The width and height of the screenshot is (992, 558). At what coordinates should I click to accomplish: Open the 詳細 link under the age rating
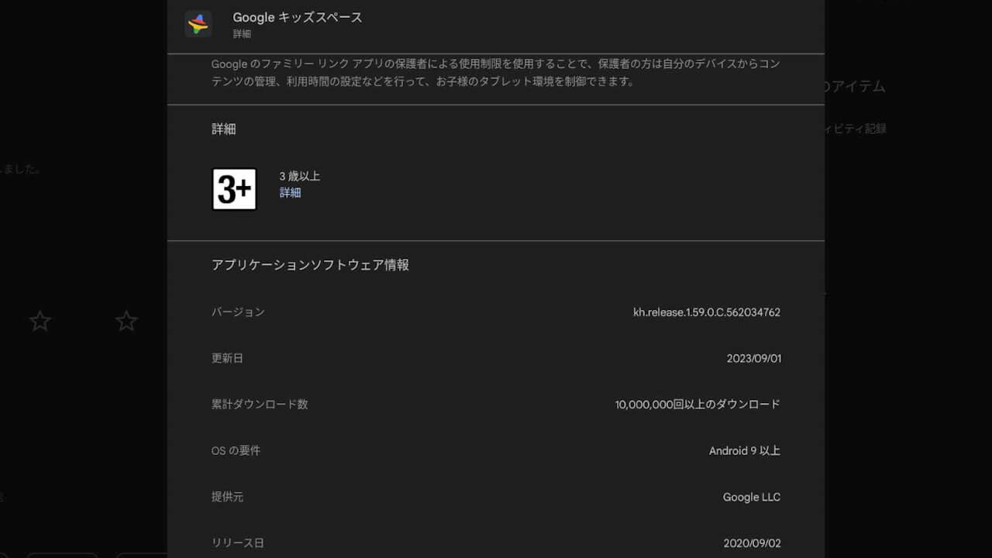click(x=290, y=192)
